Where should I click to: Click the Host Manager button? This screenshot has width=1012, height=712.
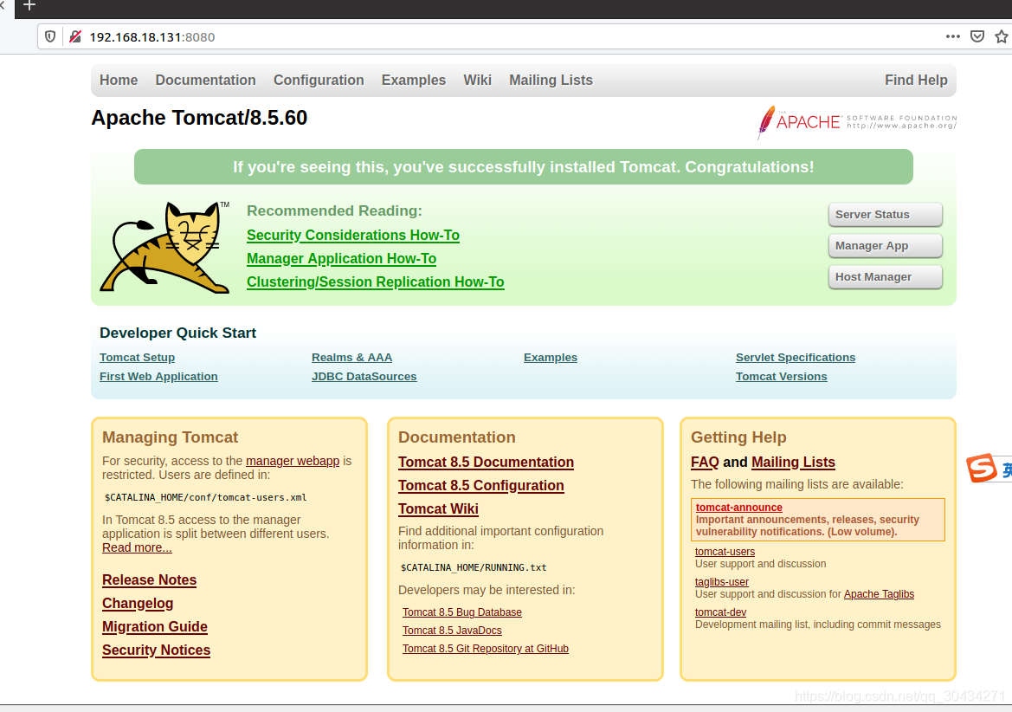885,276
